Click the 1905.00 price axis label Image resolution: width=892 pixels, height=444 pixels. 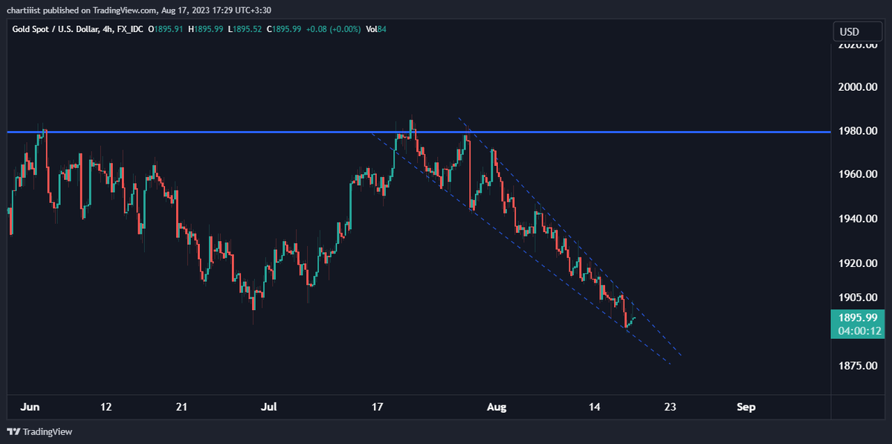[859, 297]
